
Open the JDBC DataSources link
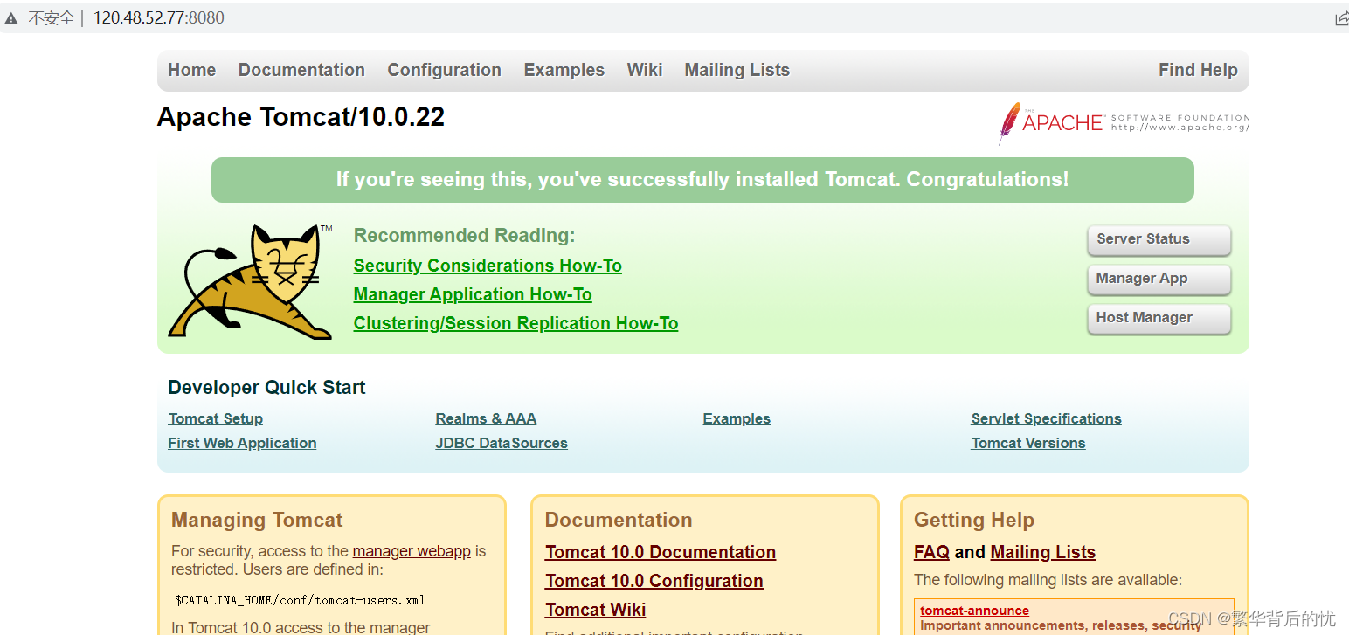[502, 443]
